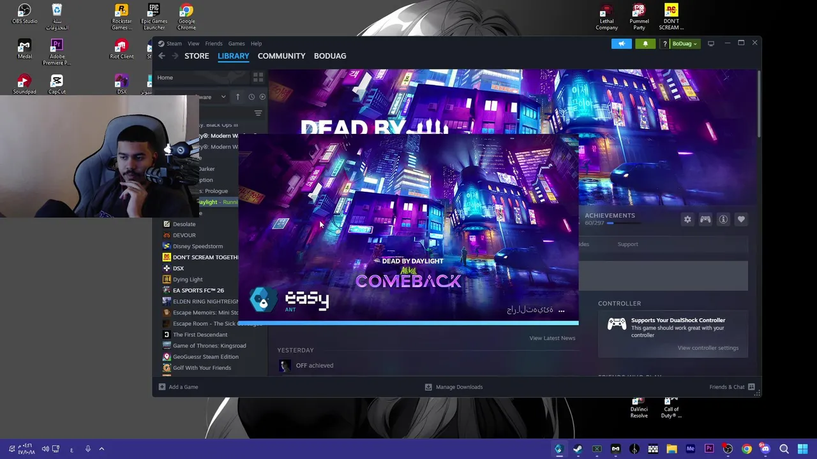Sort library by recent activity clock
The height and width of the screenshot is (459, 817).
251,97
